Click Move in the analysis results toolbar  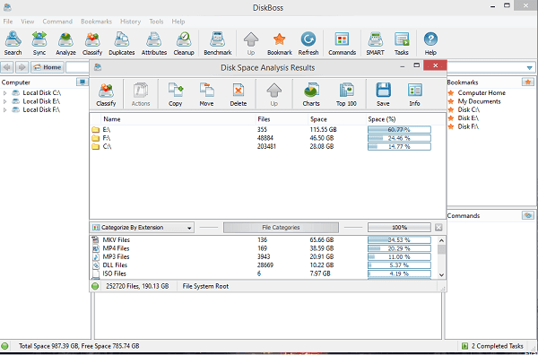[206, 94]
